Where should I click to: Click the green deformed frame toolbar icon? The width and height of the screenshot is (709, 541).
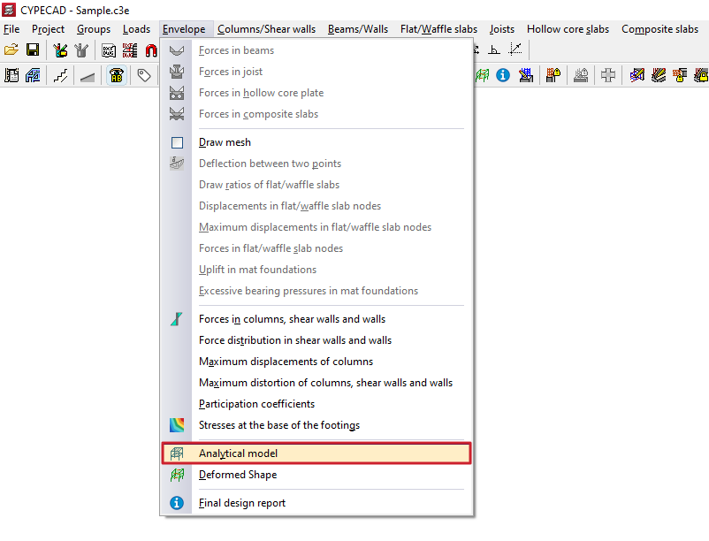click(483, 75)
